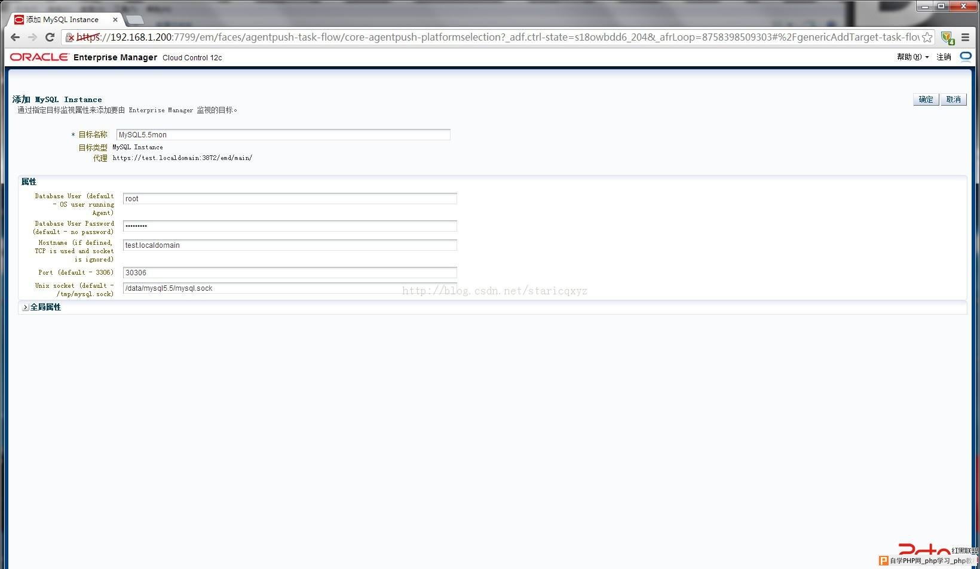Click Cloud Control 12c text
Image resolution: width=980 pixels, height=569 pixels.
pos(192,58)
